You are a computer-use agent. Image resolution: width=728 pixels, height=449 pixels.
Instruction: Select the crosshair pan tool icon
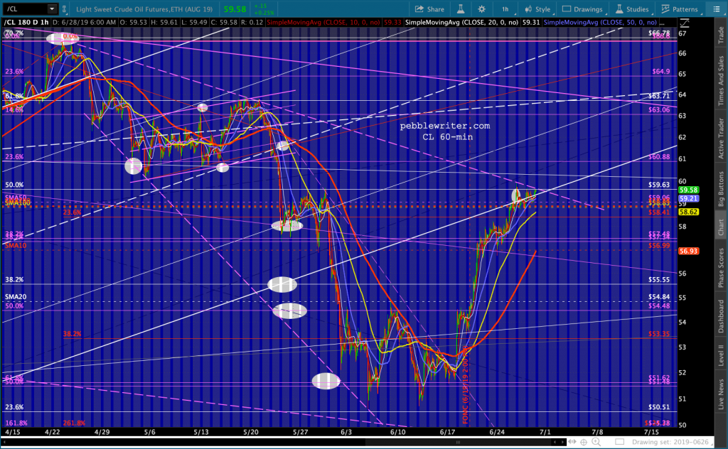click(x=584, y=442)
